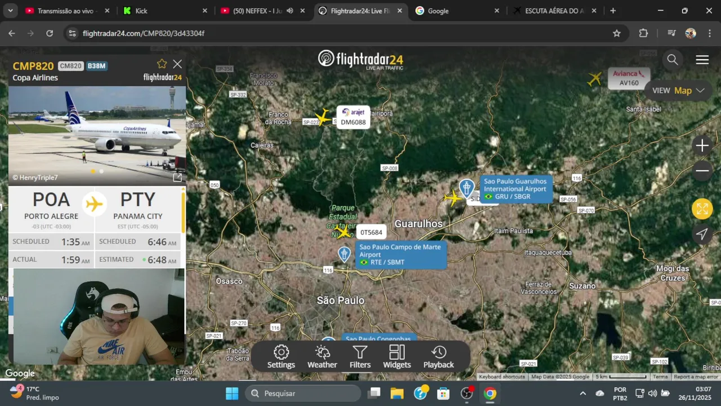
Task: Click the second photo carousel dot
Action: (101, 171)
